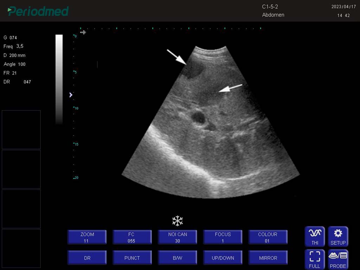Click the DR button in bottom row
The width and height of the screenshot is (360, 270).
coord(87,258)
